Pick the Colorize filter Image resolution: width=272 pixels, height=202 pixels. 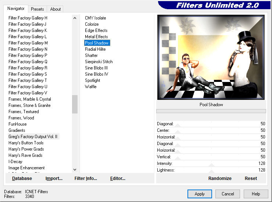pyautogui.click(x=92, y=24)
